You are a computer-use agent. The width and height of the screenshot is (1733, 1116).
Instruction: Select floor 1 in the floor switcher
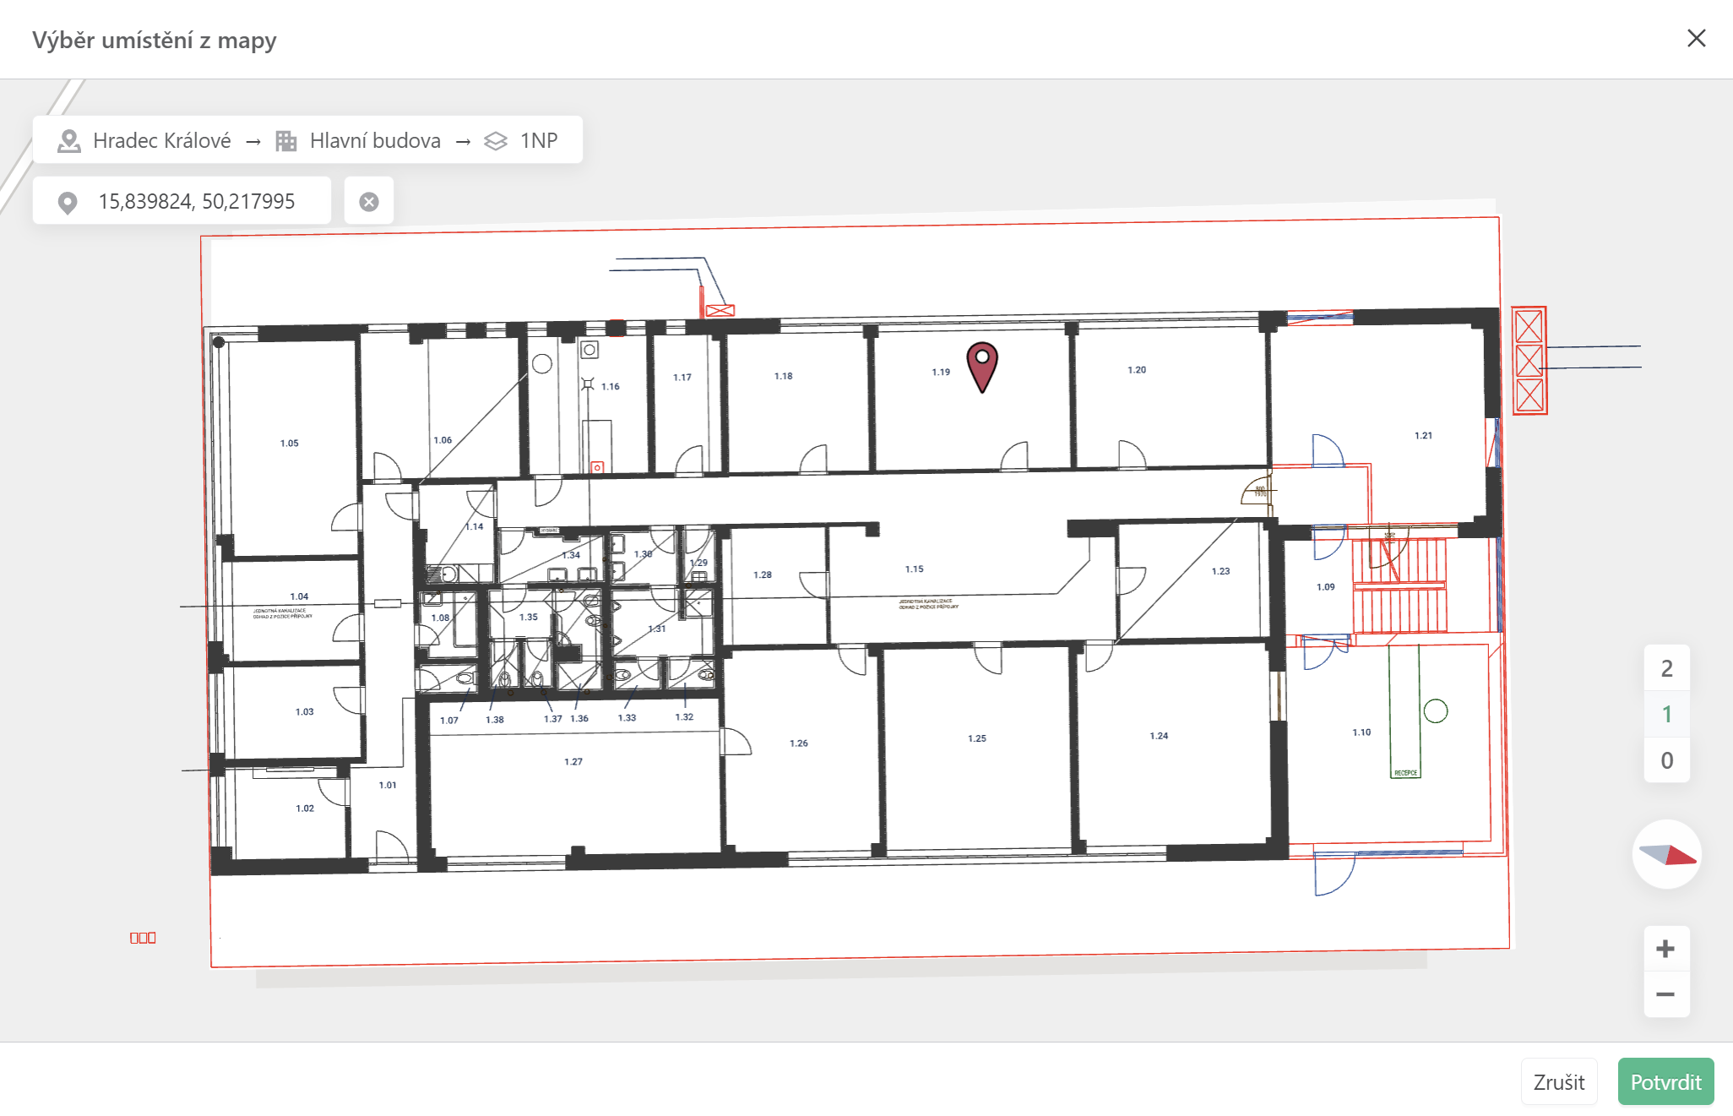(x=1666, y=715)
